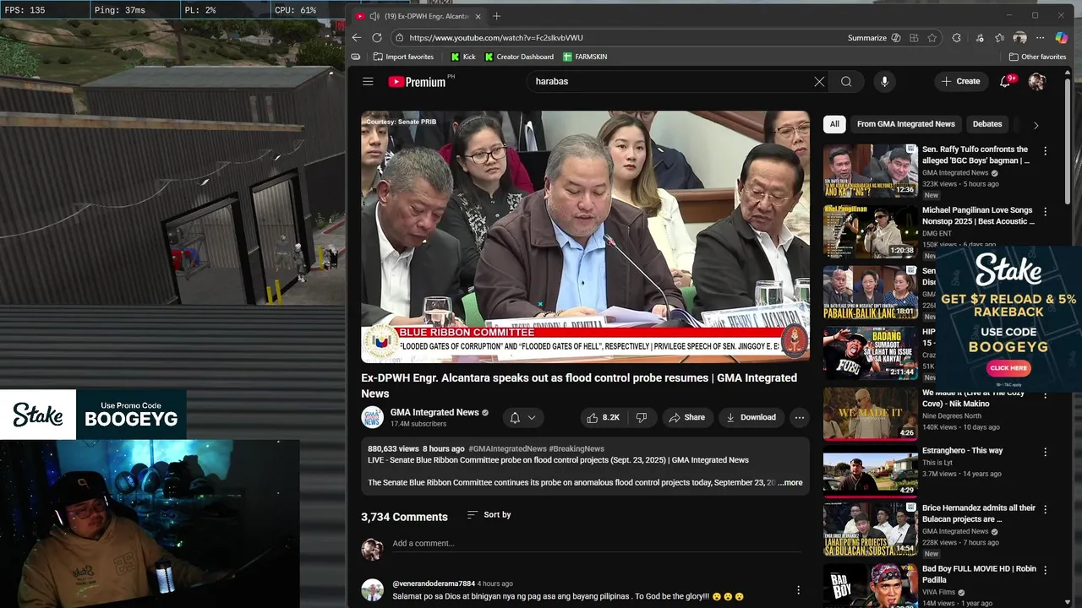The image size is (1082, 608).
Task: Close the Ex-DPWH Engr. Alcantara tab
Action: (478, 16)
